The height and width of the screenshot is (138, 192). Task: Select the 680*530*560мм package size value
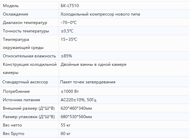[76, 117]
